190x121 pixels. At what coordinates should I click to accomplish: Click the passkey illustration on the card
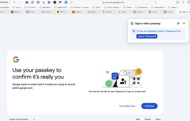(x=123, y=78)
